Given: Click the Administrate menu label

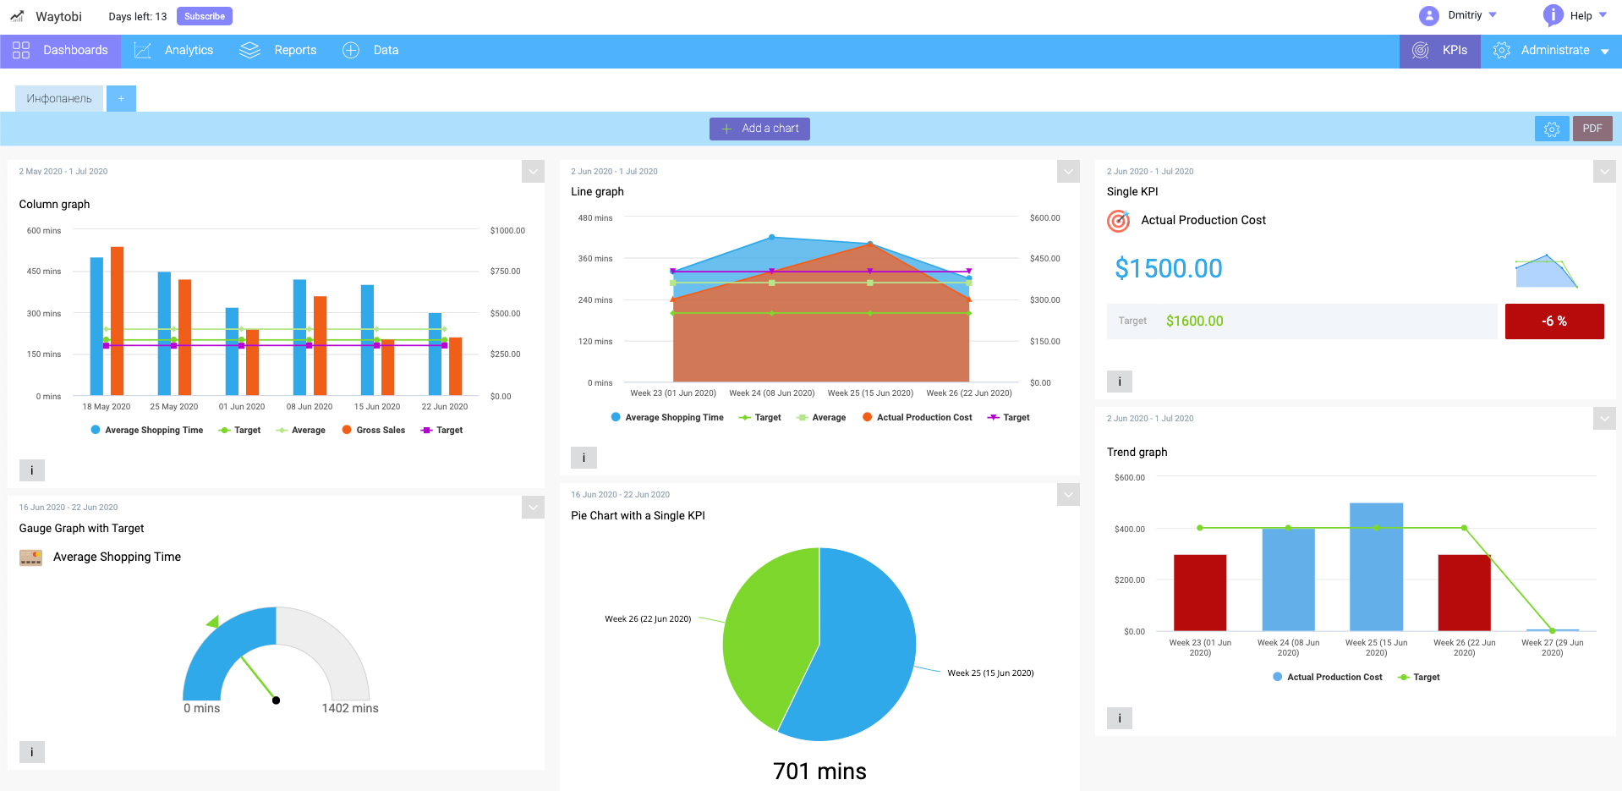Looking at the screenshot, I should 1555,51.
